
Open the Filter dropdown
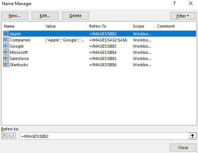tap(183, 16)
